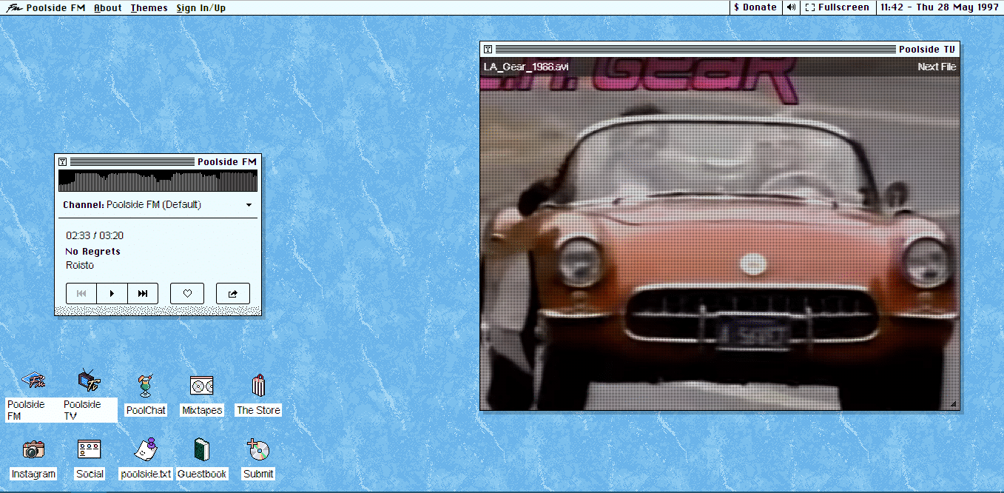The width and height of the screenshot is (1004, 493).
Task: Click LA_Gear_1988.avi file name
Action: pos(526,67)
